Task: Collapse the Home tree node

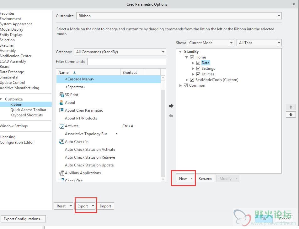Action: pos(186,57)
